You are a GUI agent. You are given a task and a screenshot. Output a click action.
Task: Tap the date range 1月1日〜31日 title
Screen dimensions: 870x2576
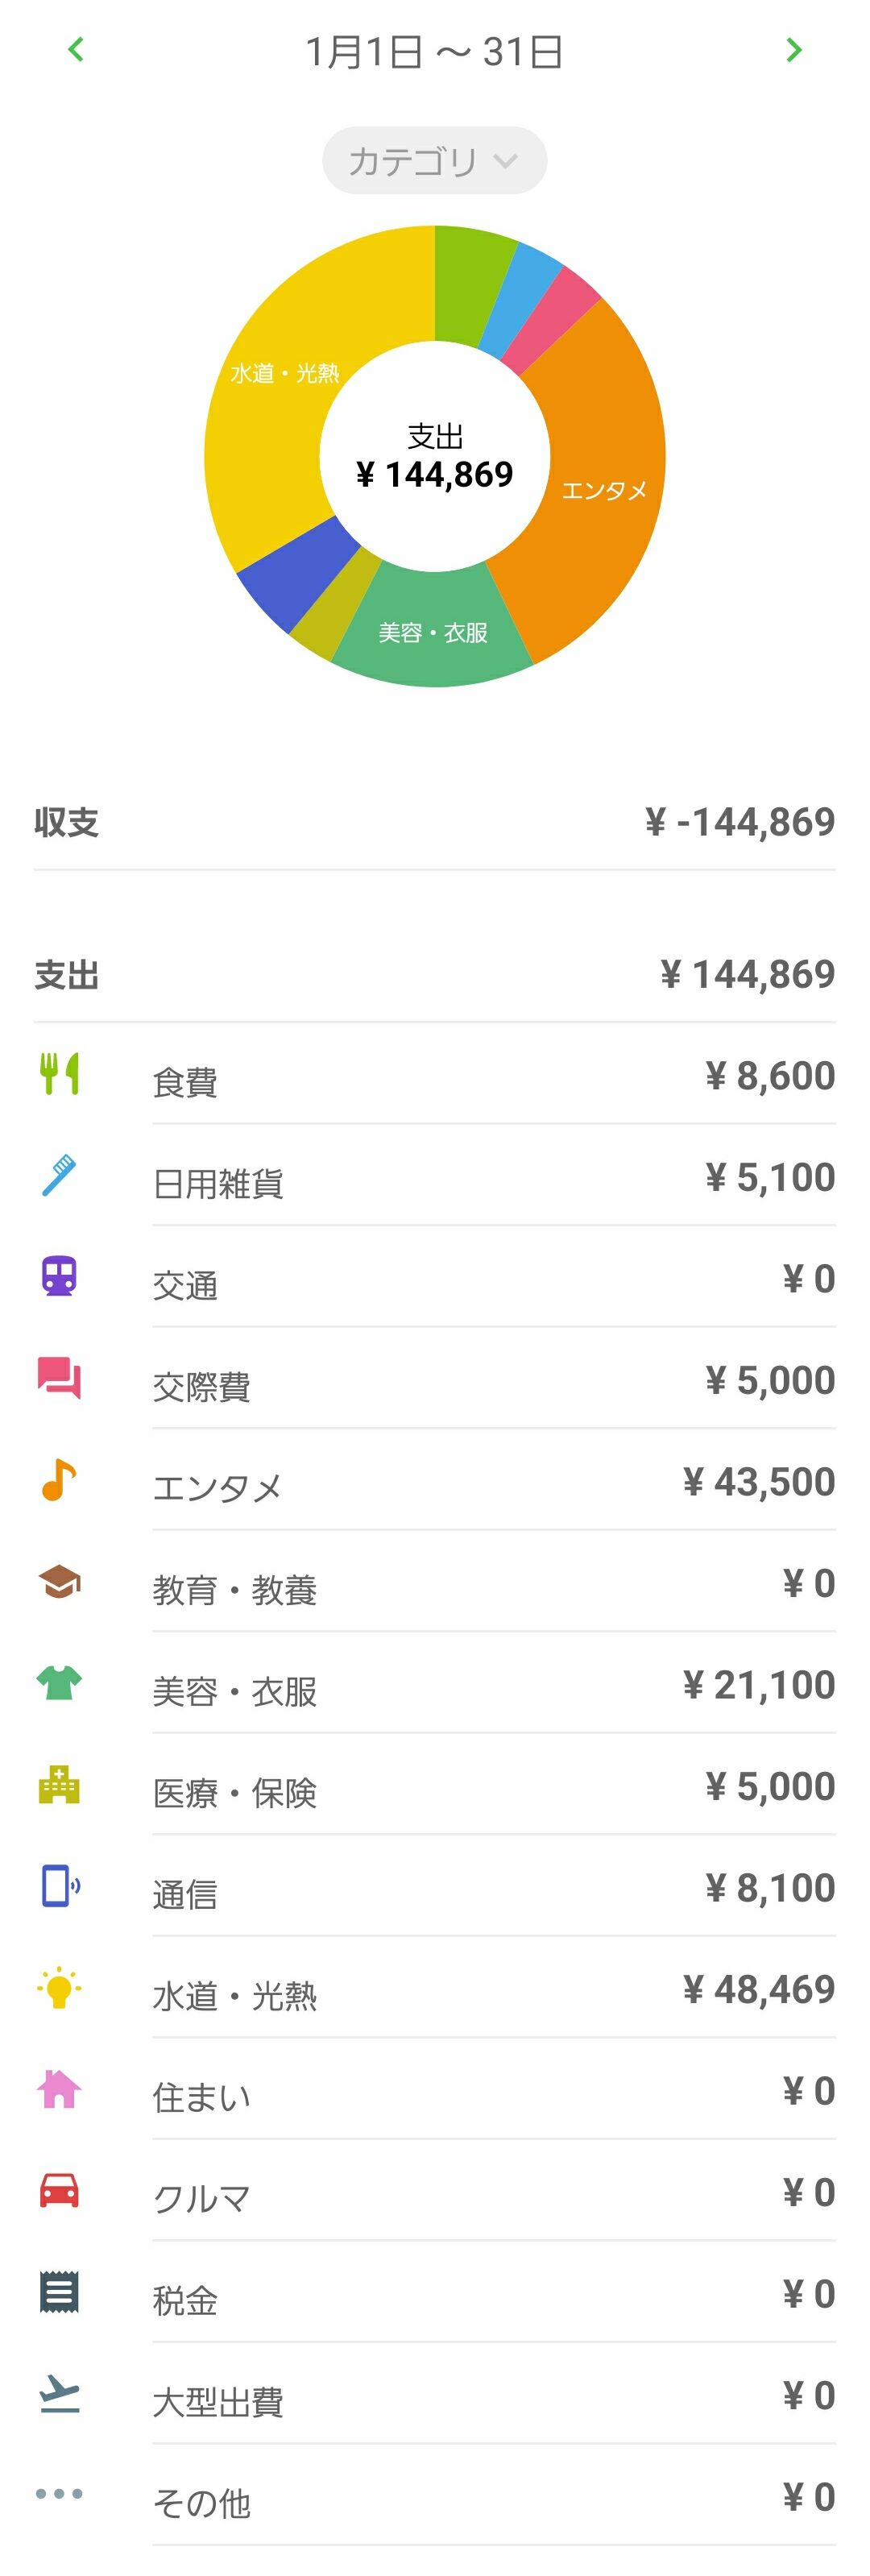tap(434, 52)
